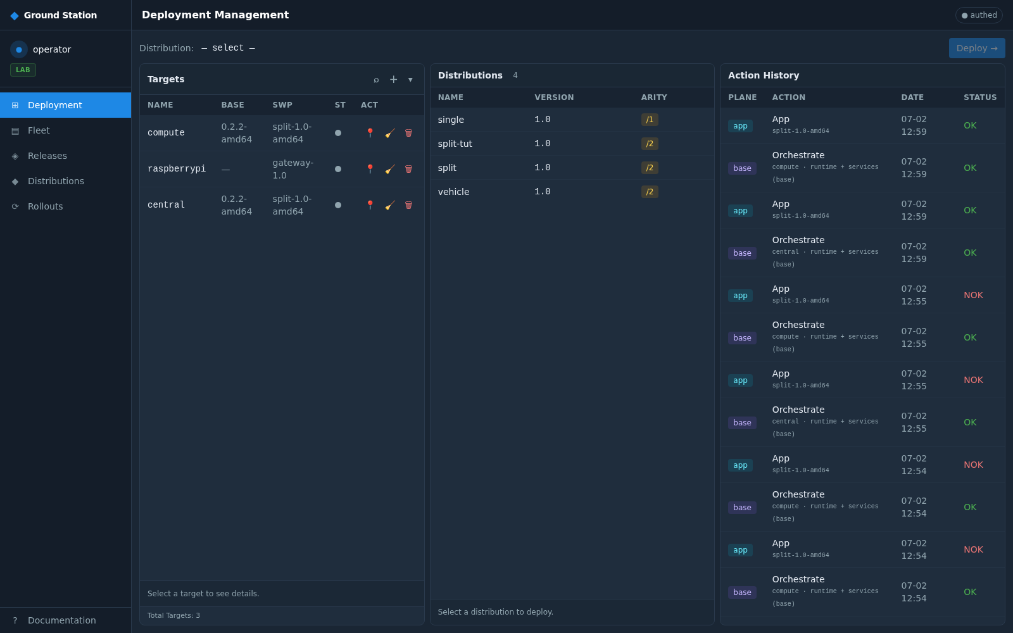The width and height of the screenshot is (1013, 633).
Task: Select the vehicle distribution
Action: coord(572,192)
